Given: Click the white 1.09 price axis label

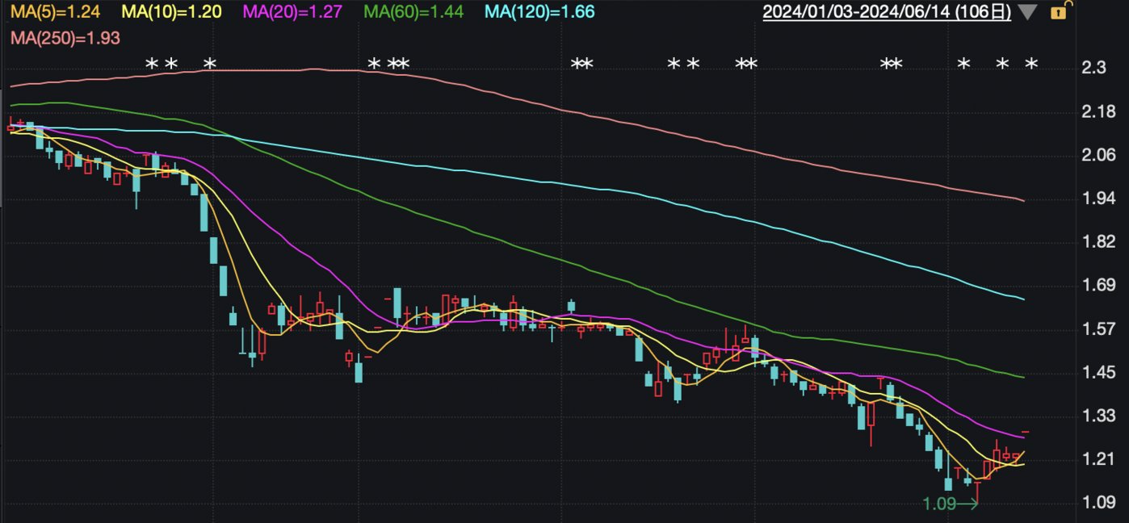Looking at the screenshot, I should (x=1098, y=504).
